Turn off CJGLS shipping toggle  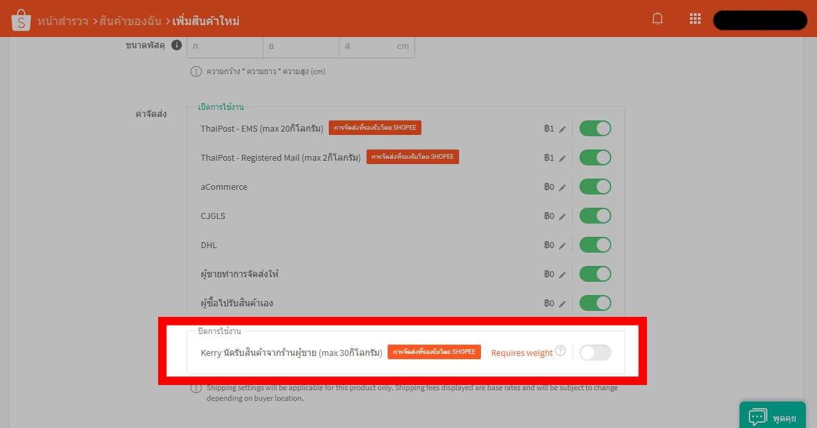point(595,216)
